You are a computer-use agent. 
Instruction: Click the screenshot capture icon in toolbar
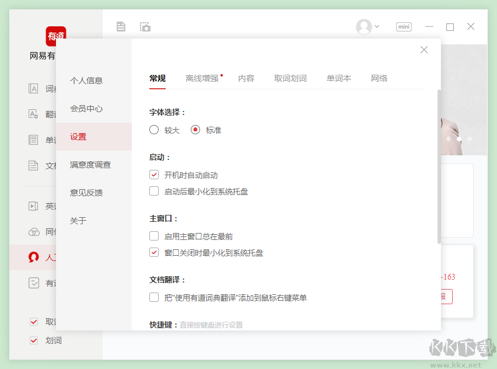point(145,26)
